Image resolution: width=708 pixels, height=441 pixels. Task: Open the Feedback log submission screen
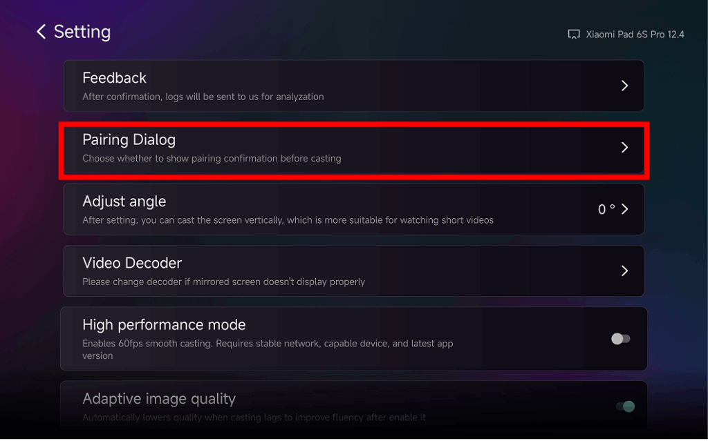click(x=354, y=86)
